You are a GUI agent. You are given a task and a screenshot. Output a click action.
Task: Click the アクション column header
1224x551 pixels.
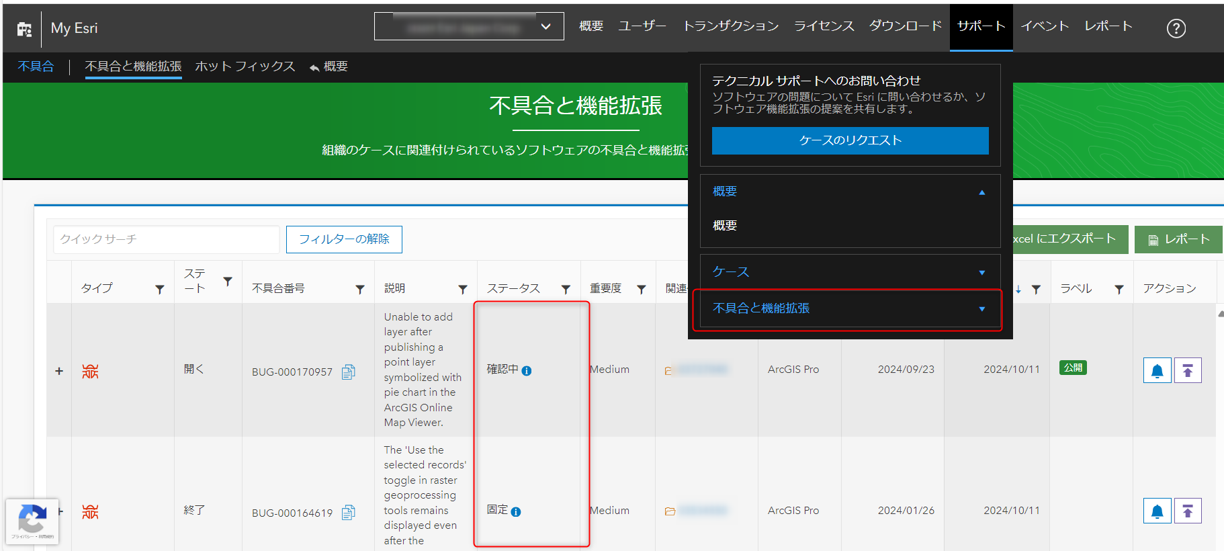(x=1170, y=288)
